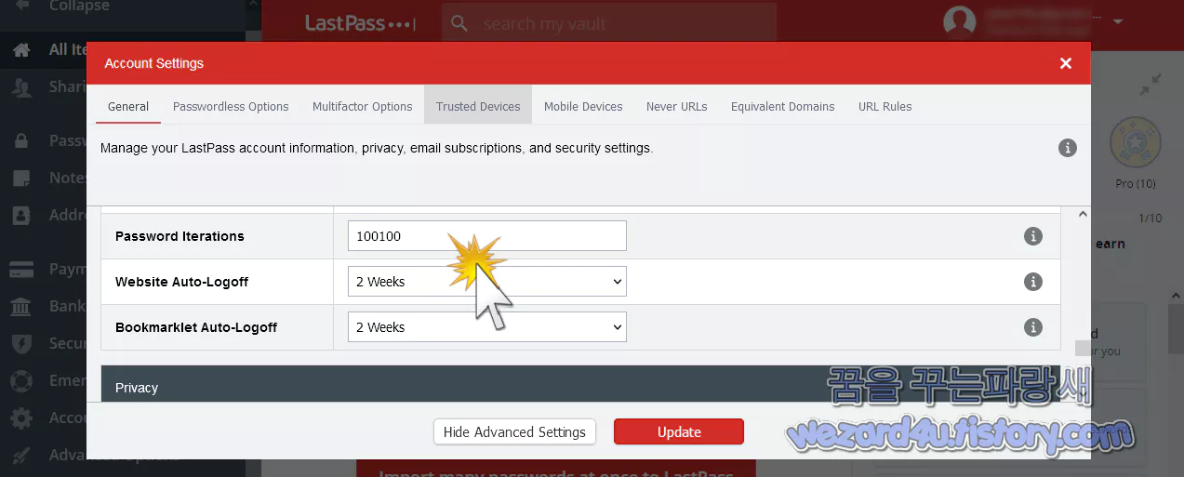Click the Pro (10) badge icon
This screenshot has height=477, width=1184.
point(1136,144)
